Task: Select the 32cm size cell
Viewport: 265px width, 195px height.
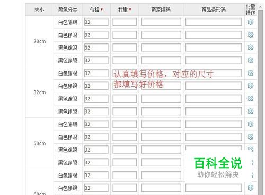Action: 40,92
